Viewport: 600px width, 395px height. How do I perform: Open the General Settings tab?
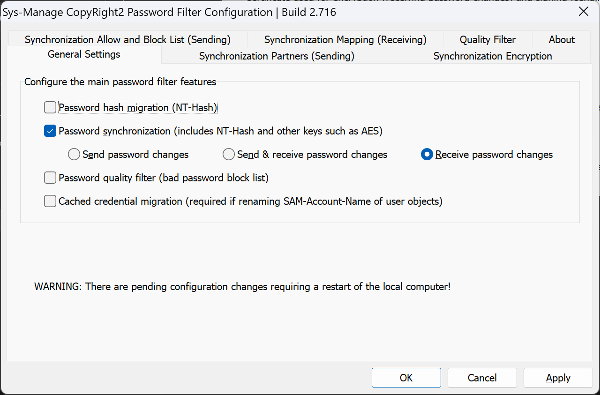pos(84,54)
